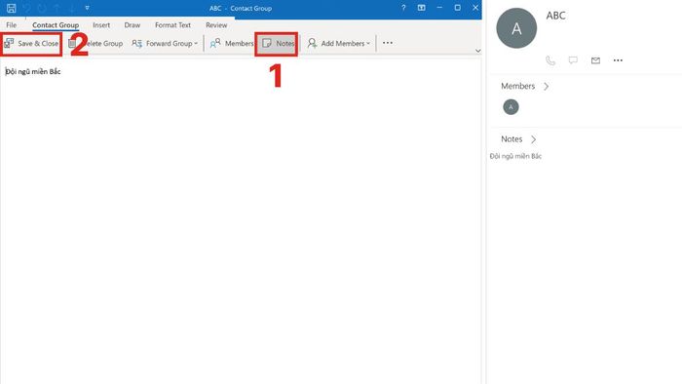Click the ABC contact avatar
Viewport: 682px width, 384px height.
pyautogui.click(x=516, y=28)
